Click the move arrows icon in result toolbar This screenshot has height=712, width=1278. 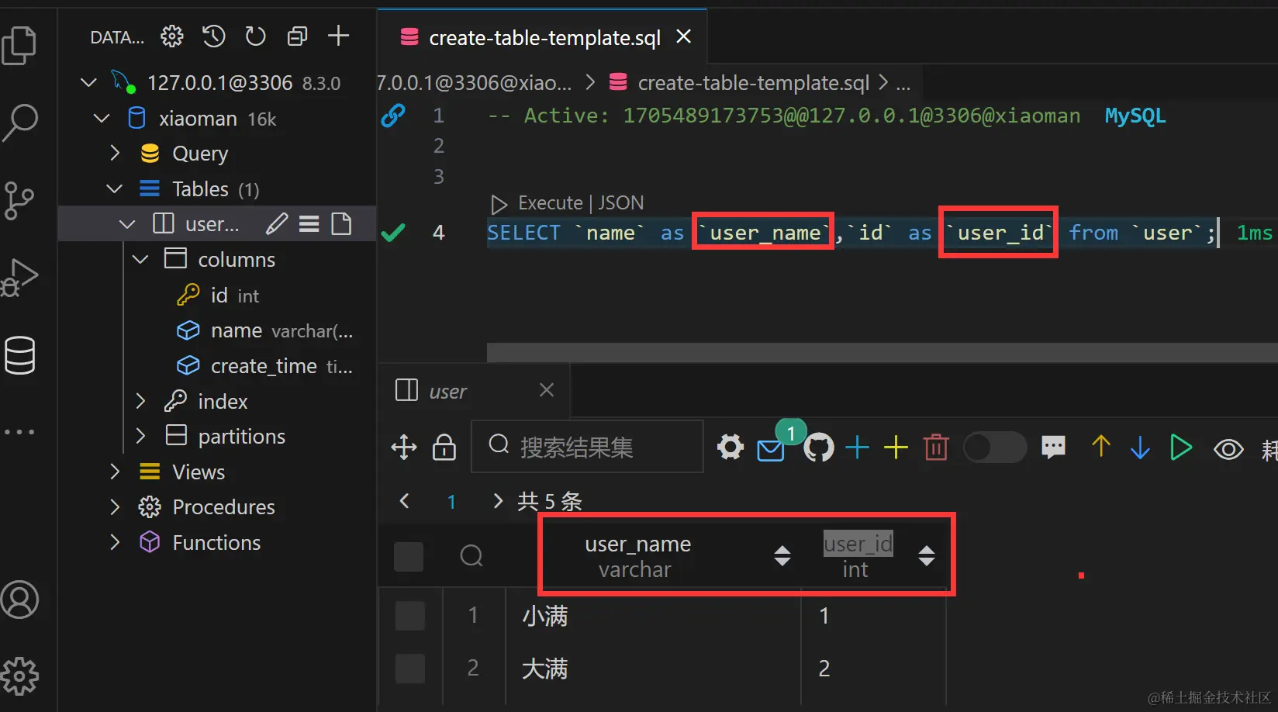pos(404,448)
